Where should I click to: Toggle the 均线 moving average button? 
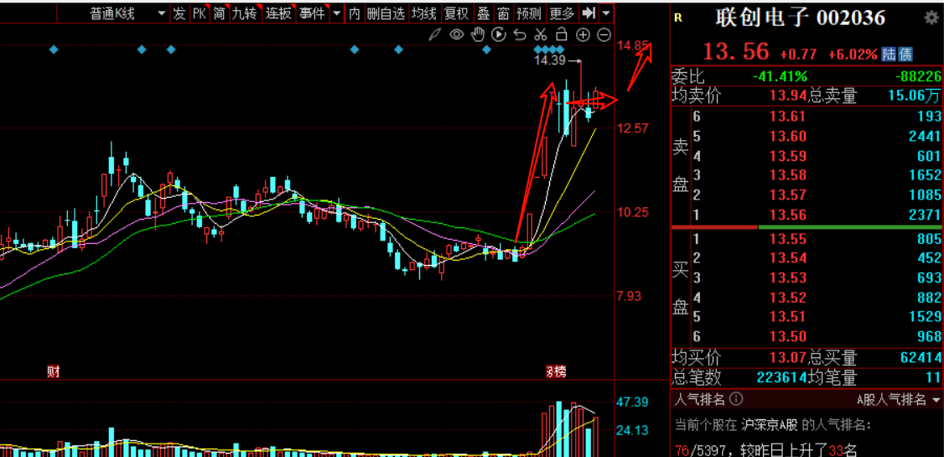pos(425,13)
